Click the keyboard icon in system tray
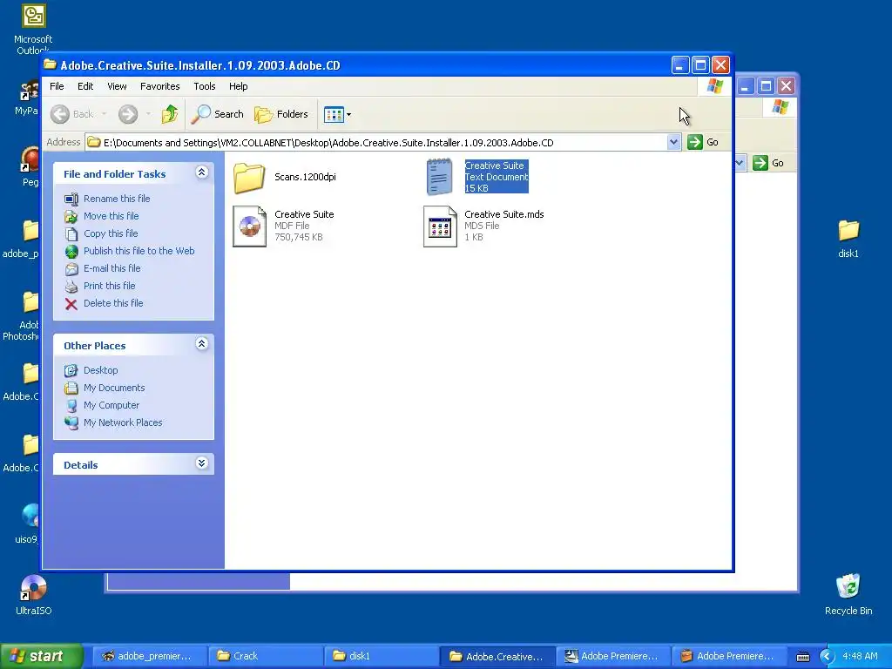Screen dimensions: 892x669 802,657
